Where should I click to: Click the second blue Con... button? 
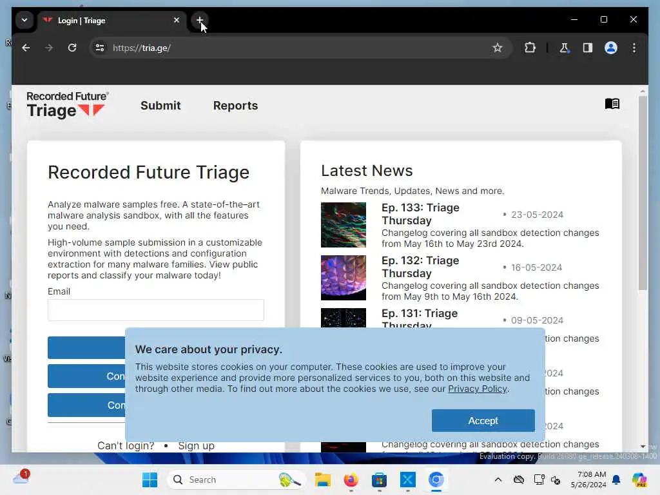point(86,376)
